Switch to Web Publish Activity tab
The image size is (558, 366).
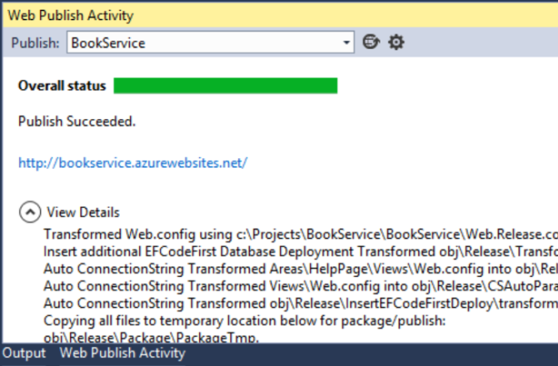pyautogui.click(x=122, y=354)
